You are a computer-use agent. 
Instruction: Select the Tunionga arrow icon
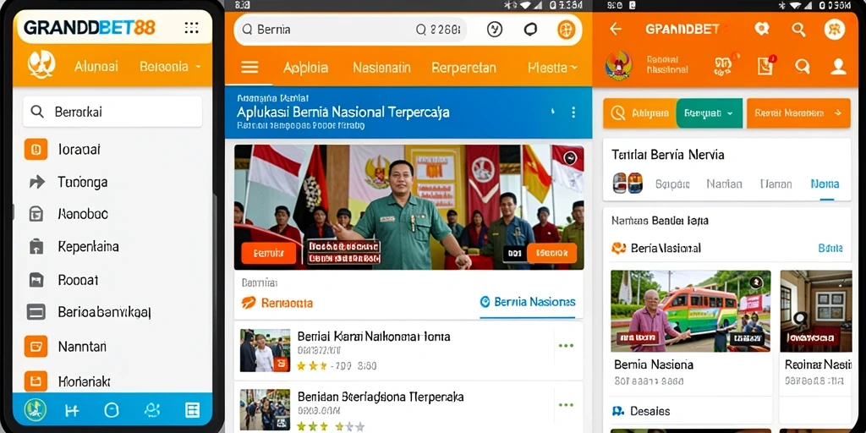click(37, 182)
